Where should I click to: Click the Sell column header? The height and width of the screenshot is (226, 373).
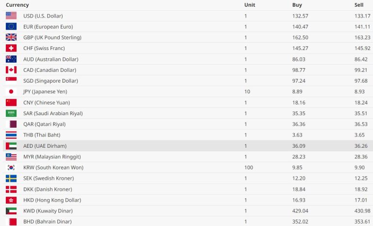click(x=359, y=5)
